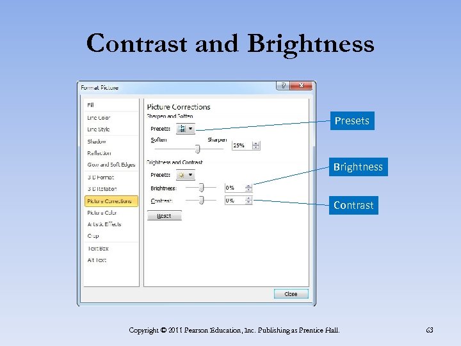Screen dimensions: 461x346
Task: Adjust Brightness with spinner arrows
Action: coord(248,188)
